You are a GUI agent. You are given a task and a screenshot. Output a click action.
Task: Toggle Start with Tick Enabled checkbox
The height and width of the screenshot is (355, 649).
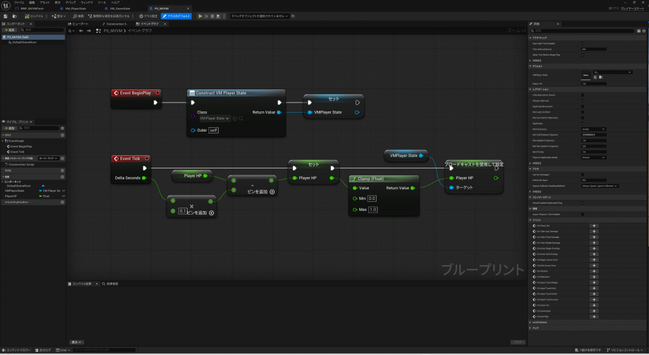pos(582,43)
